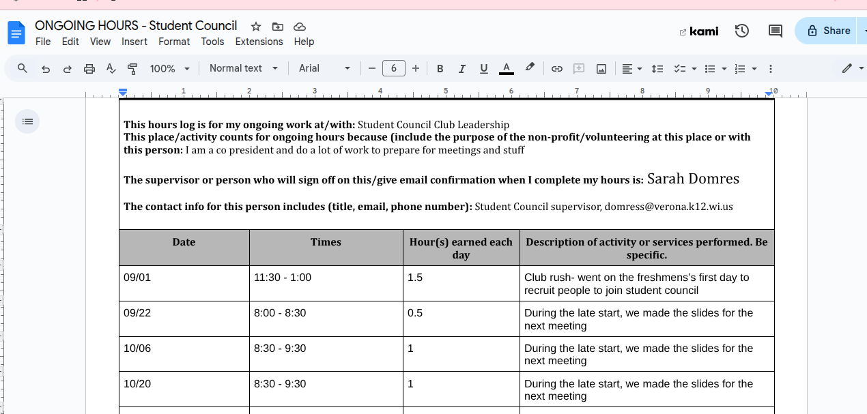Select the Paint format roller icon
The width and height of the screenshot is (867, 414).
coord(132,69)
